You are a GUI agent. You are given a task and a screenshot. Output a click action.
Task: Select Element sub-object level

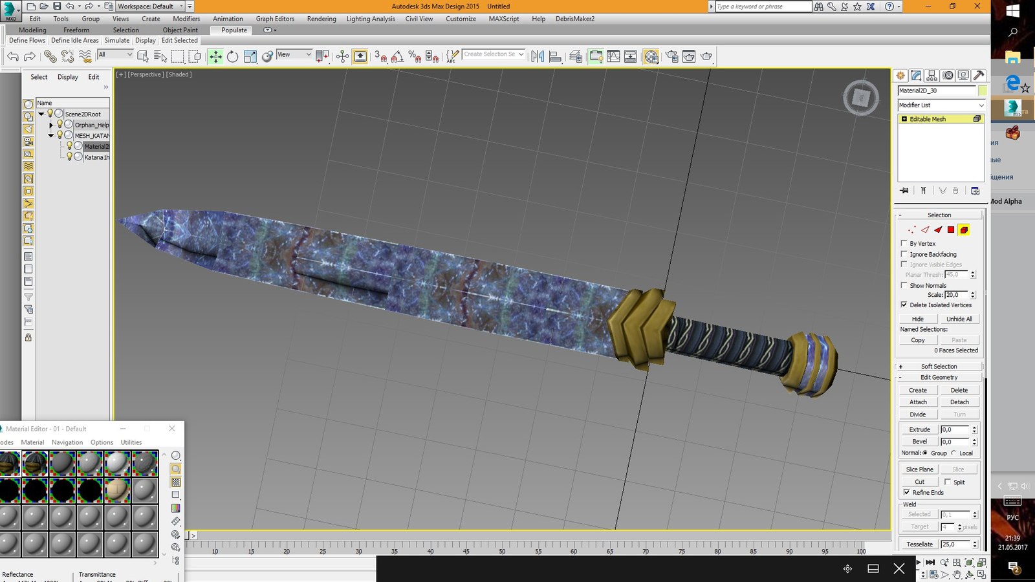coord(964,230)
